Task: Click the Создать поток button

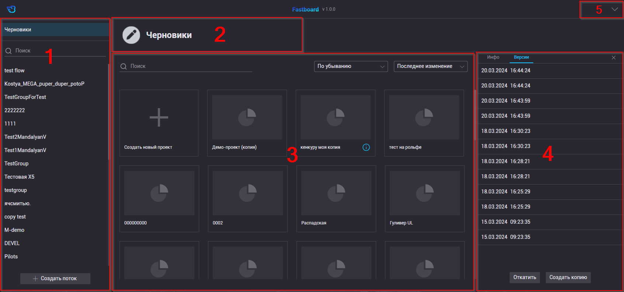Action: tap(55, 279)
